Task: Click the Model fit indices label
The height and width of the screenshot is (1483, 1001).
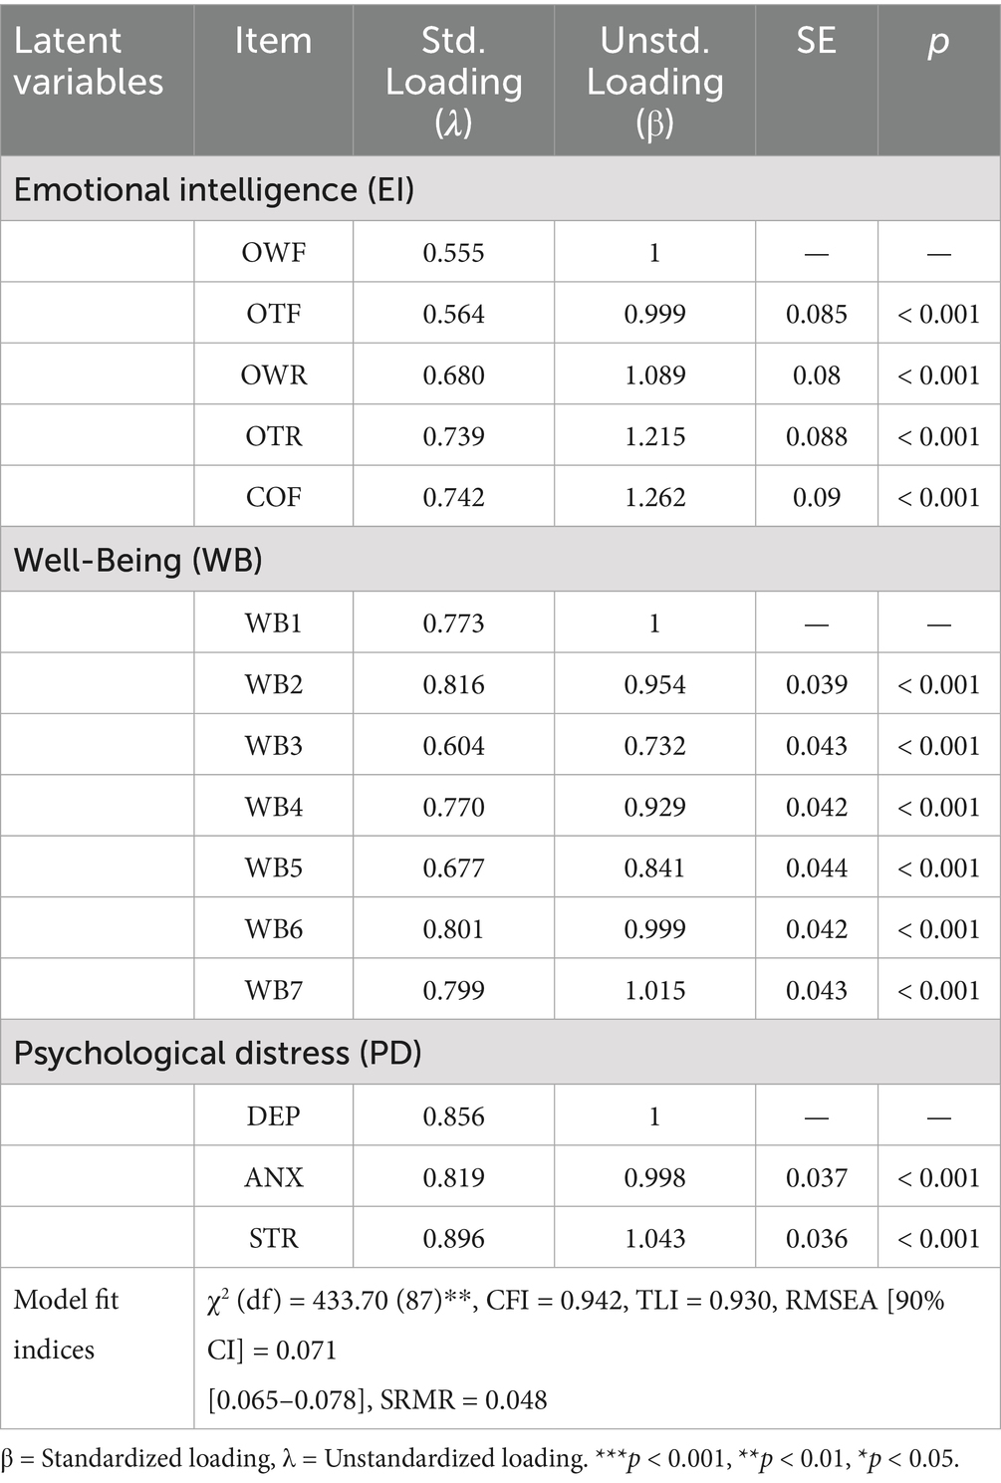Action: tap(66, 1325)
